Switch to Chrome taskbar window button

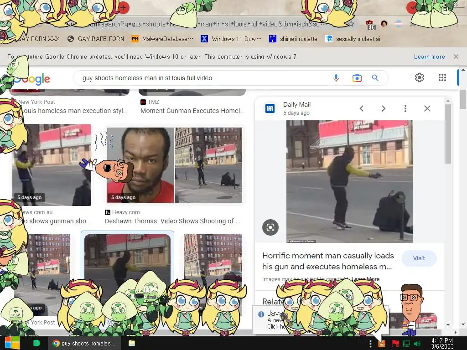tap(85, 344)
